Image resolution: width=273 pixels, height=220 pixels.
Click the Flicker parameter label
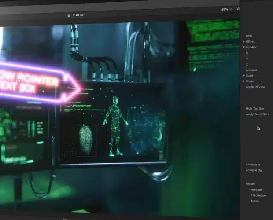(x=250, y=184)
